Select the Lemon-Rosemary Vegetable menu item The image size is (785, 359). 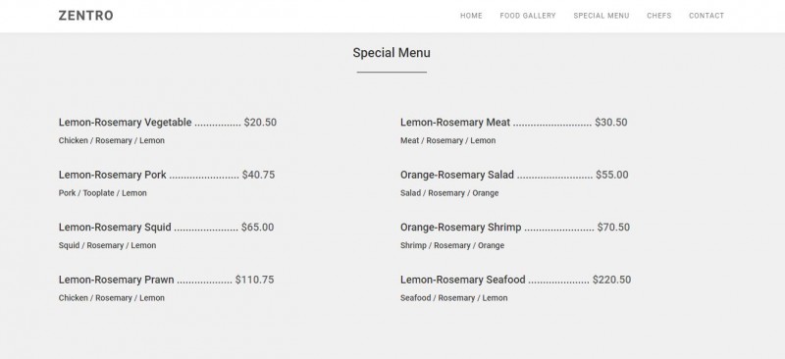[x=126, y=123]
